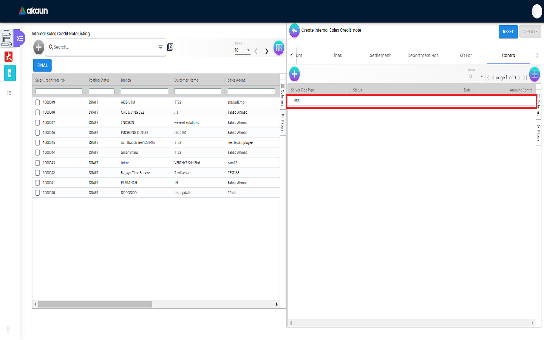The width and height of the screenshot is (544, 340).
Task: Open grid view toggle in listing panel
Action: pos(279,48)
